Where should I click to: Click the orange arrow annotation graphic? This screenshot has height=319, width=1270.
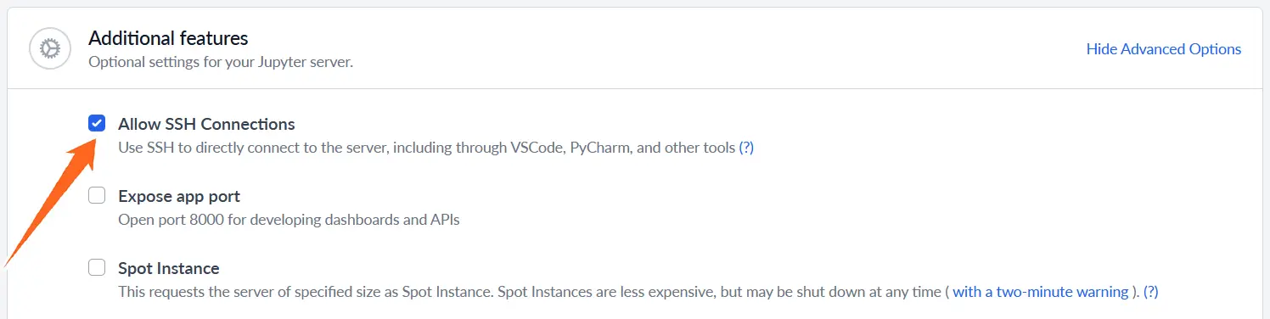point(51,202)
